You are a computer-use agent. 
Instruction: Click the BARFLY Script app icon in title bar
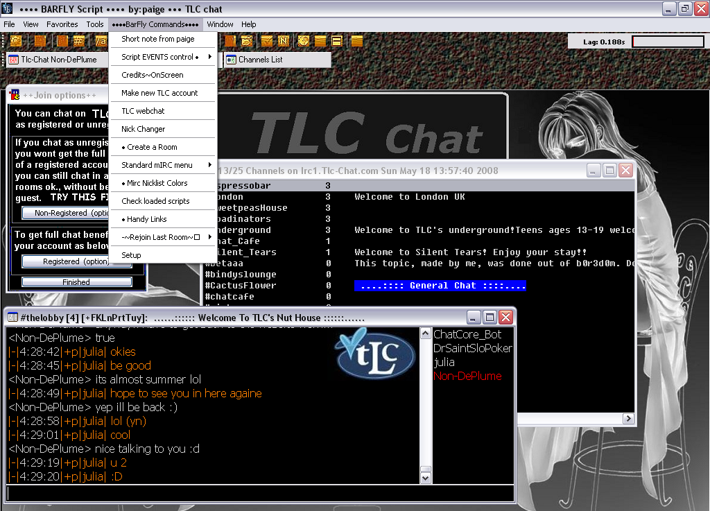[7, 8]
